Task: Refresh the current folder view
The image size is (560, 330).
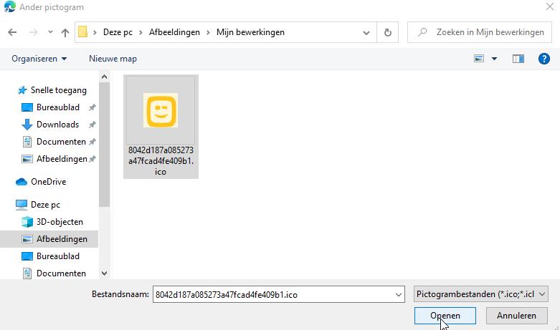Action: click(x=388, y=32)
